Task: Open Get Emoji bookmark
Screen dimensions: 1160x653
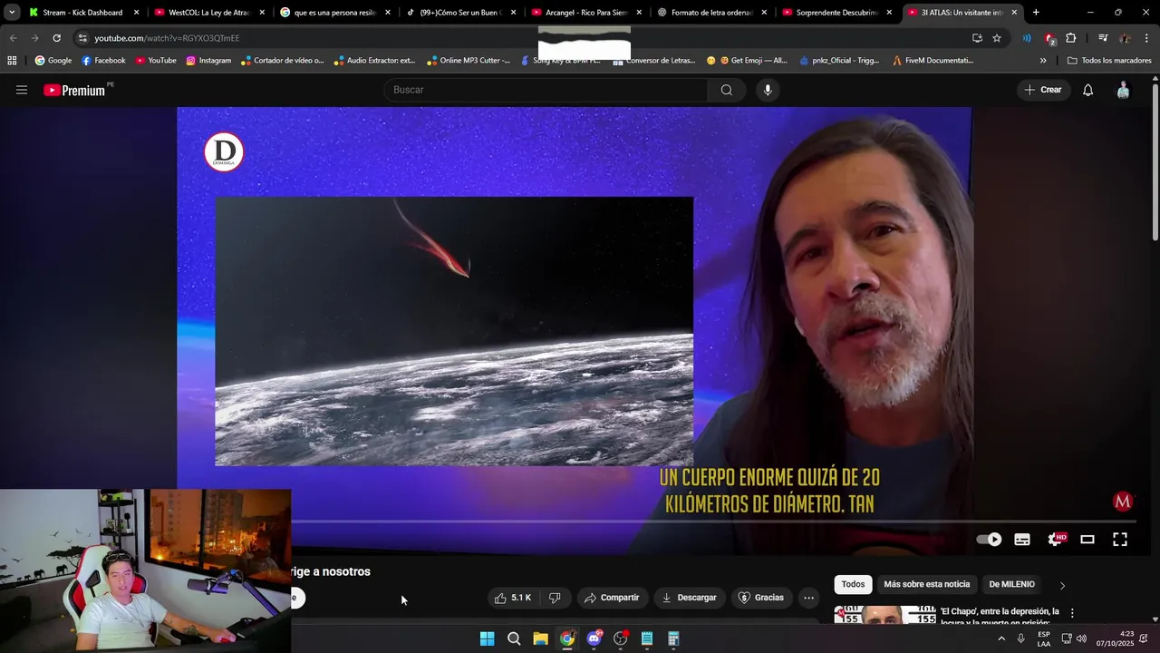Action: coord(748,61)
